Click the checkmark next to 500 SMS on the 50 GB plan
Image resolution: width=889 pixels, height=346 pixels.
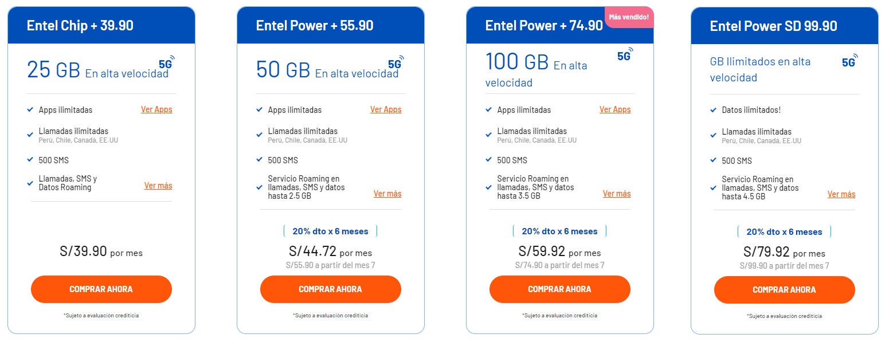coord(260,160)
